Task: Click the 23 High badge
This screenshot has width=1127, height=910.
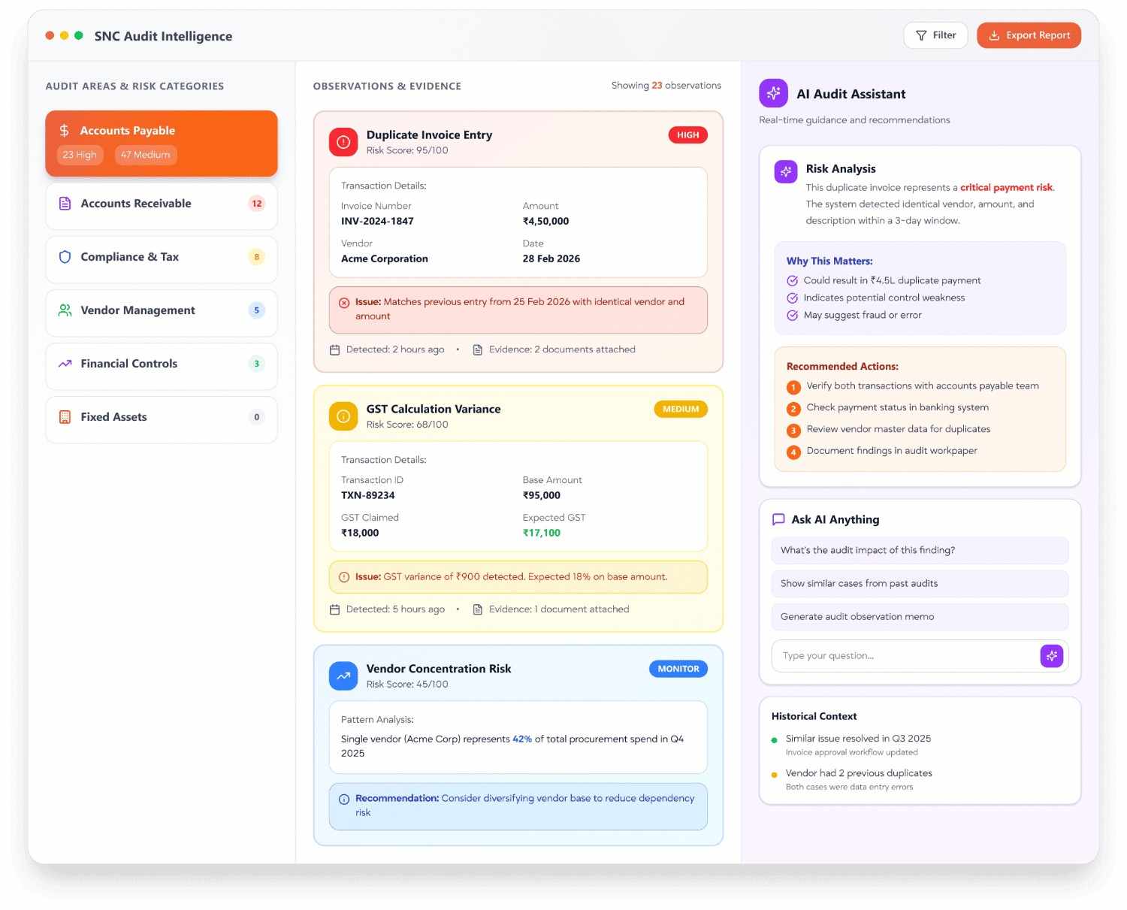Action: pos(80,155)
